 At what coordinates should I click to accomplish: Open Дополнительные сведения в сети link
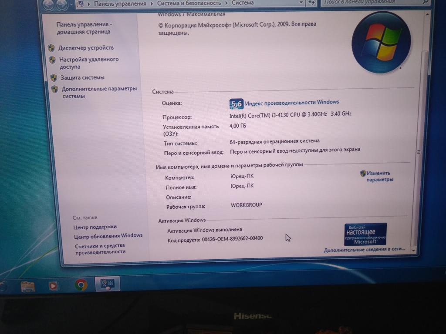coord(365,249)
